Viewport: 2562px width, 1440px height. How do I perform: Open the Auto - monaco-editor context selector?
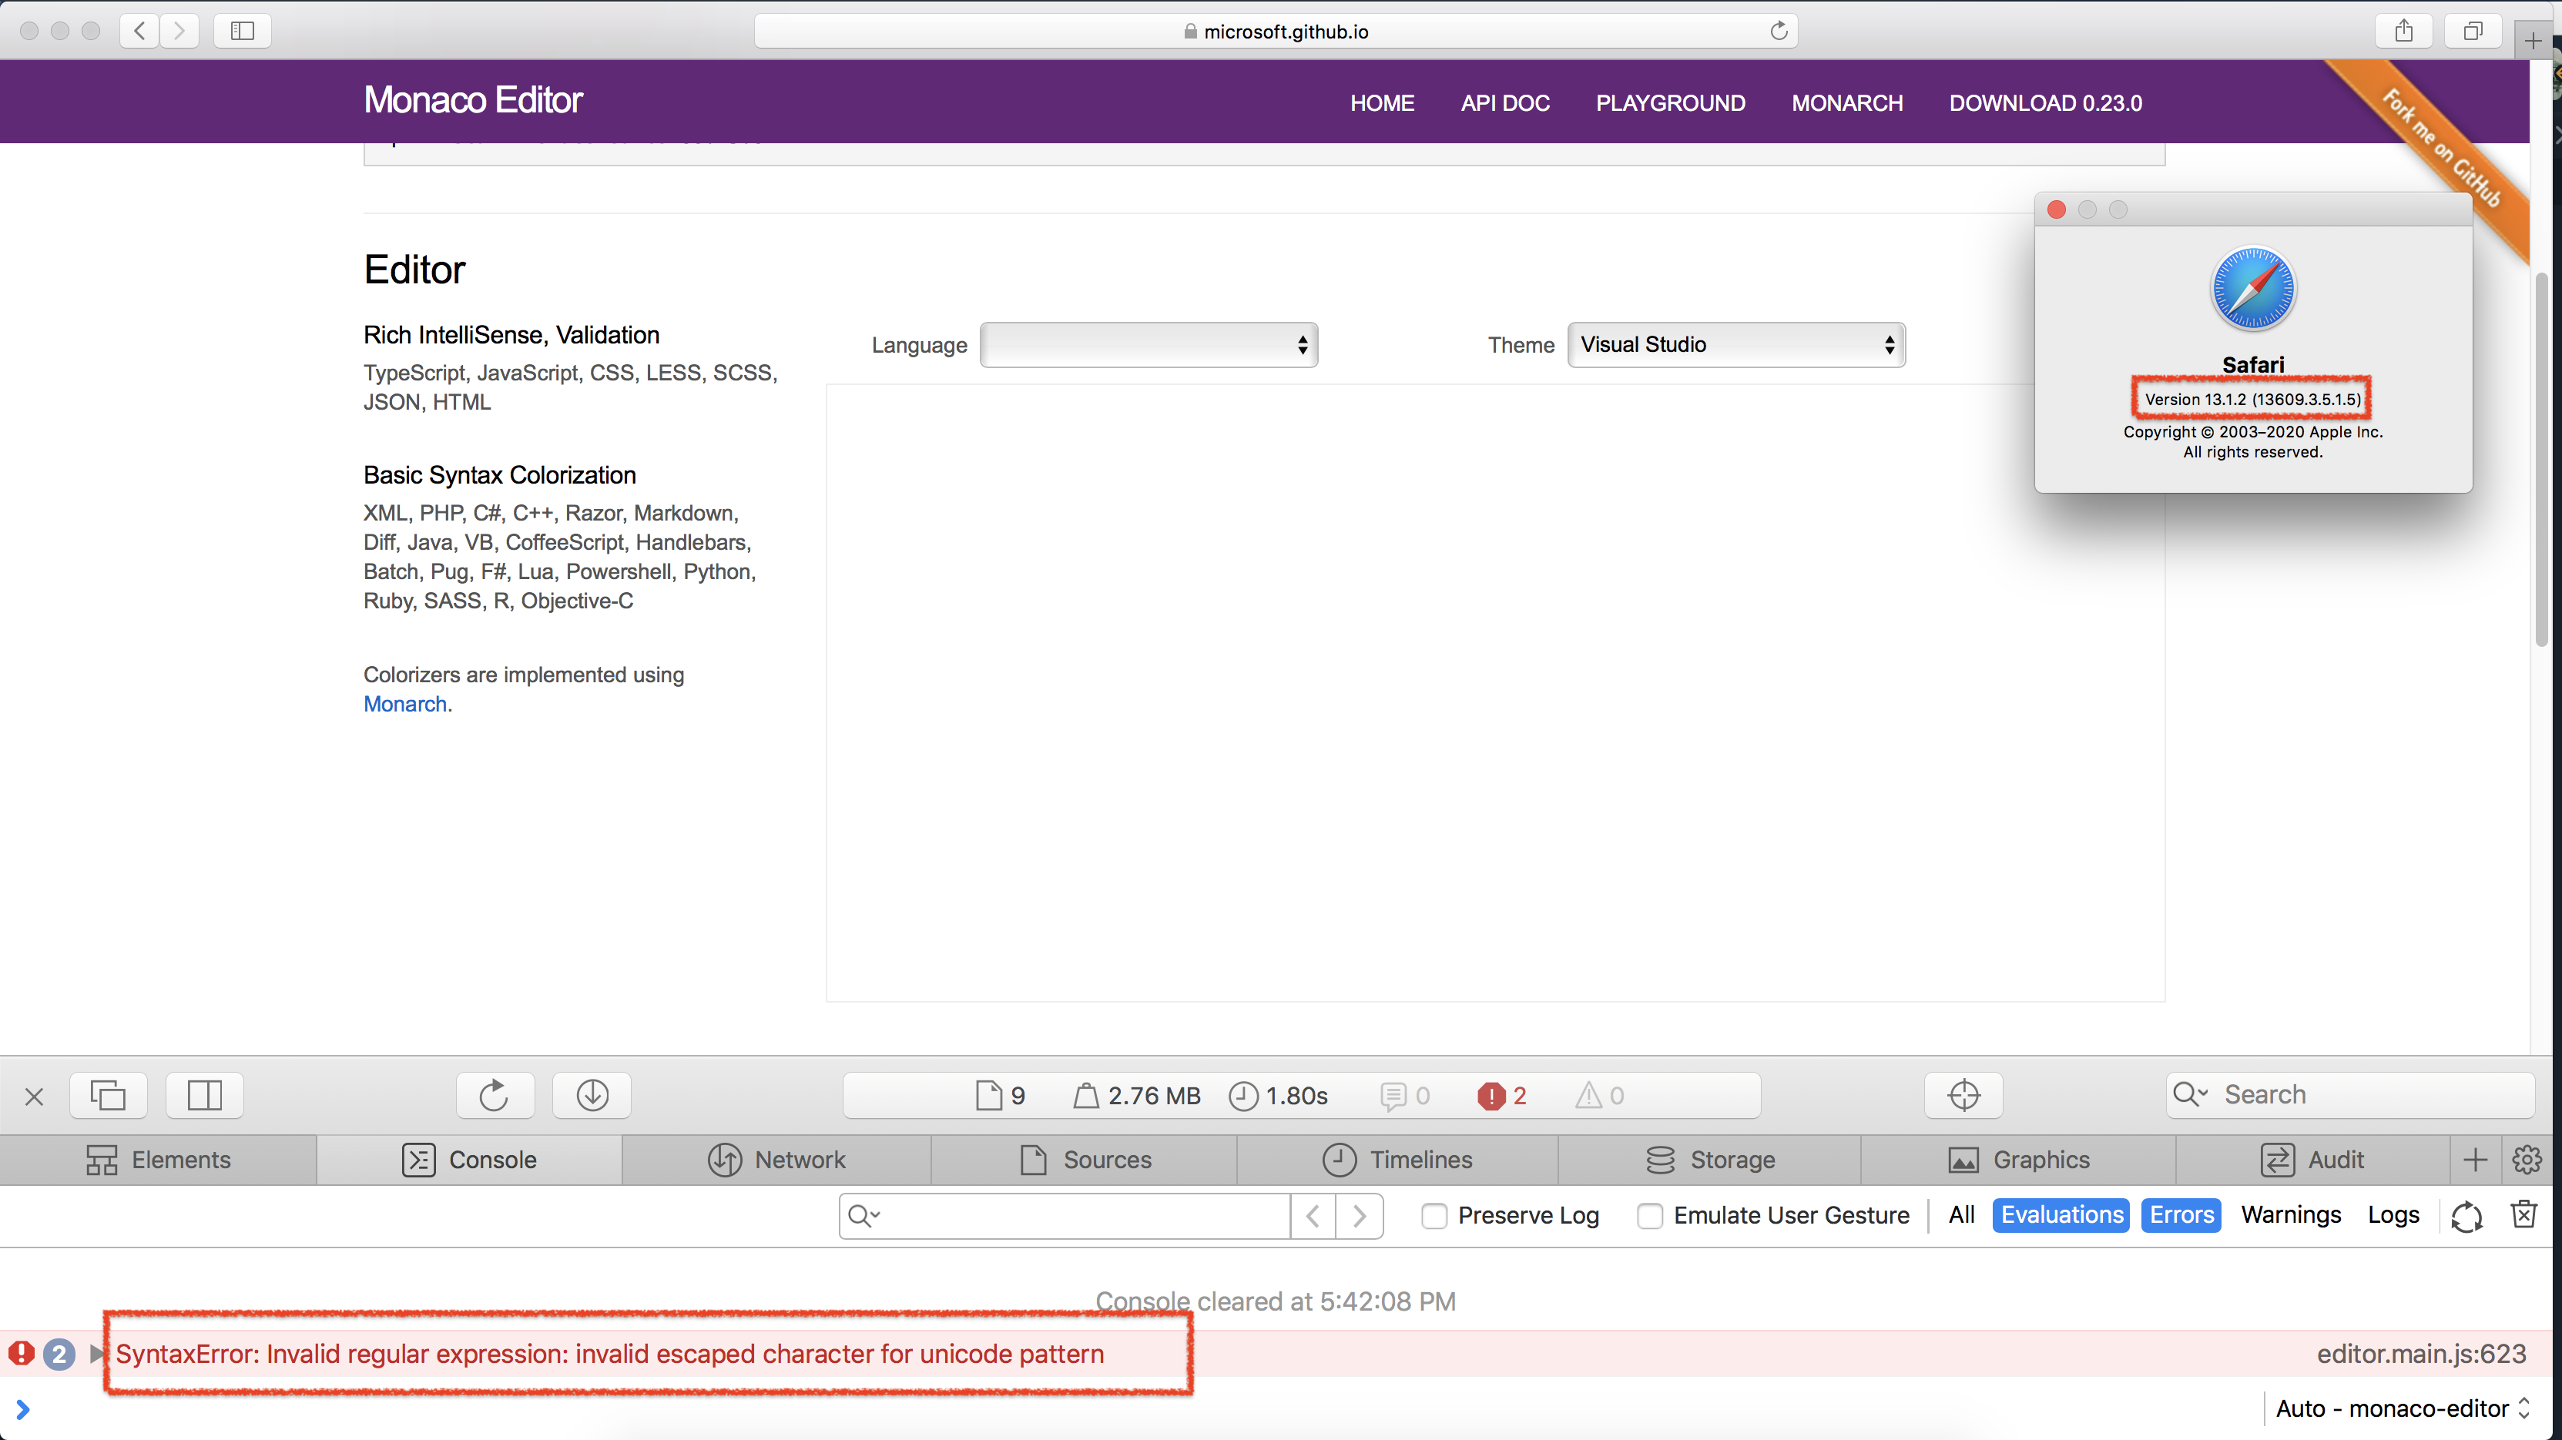point(2403,1408)
